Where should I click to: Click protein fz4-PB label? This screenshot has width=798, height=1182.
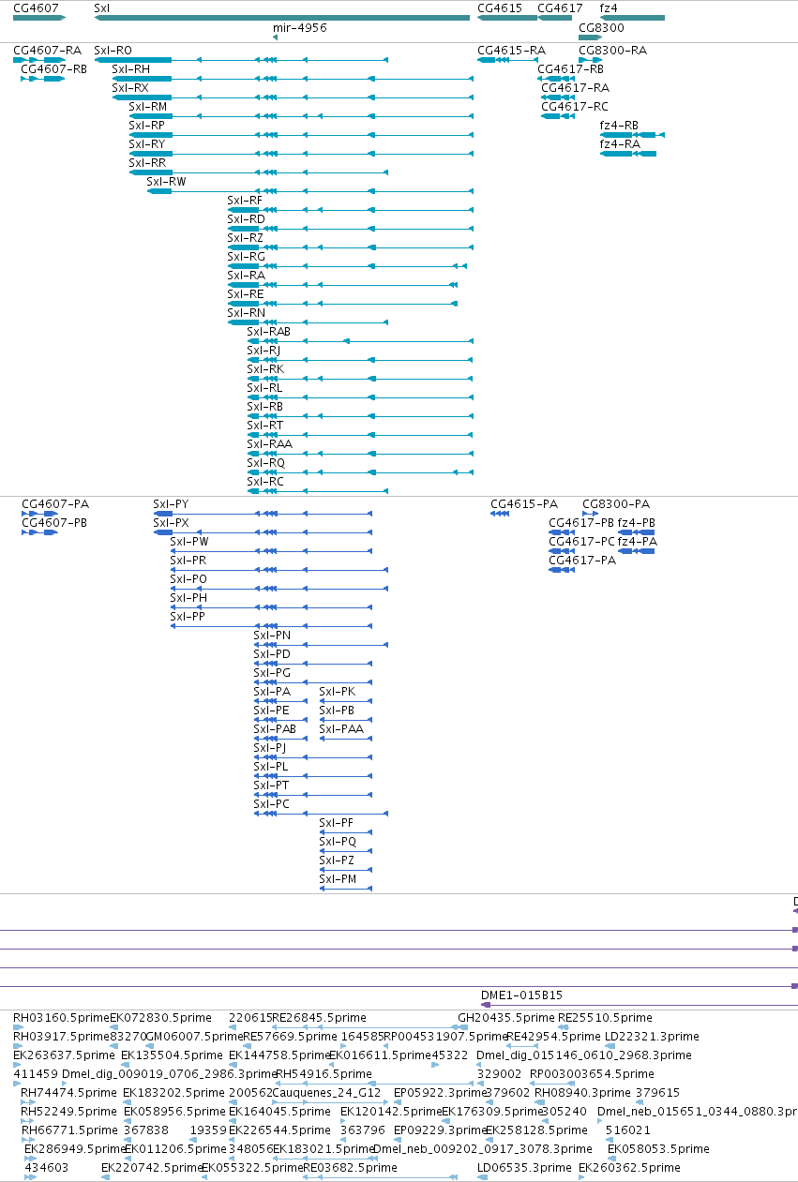coord(637,523)
